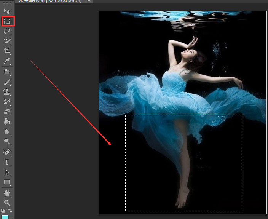Select the Zoom tool
This screenshot has height=219, width=268.
[7, 203]
